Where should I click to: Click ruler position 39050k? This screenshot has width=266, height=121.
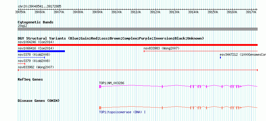point(21,12)
